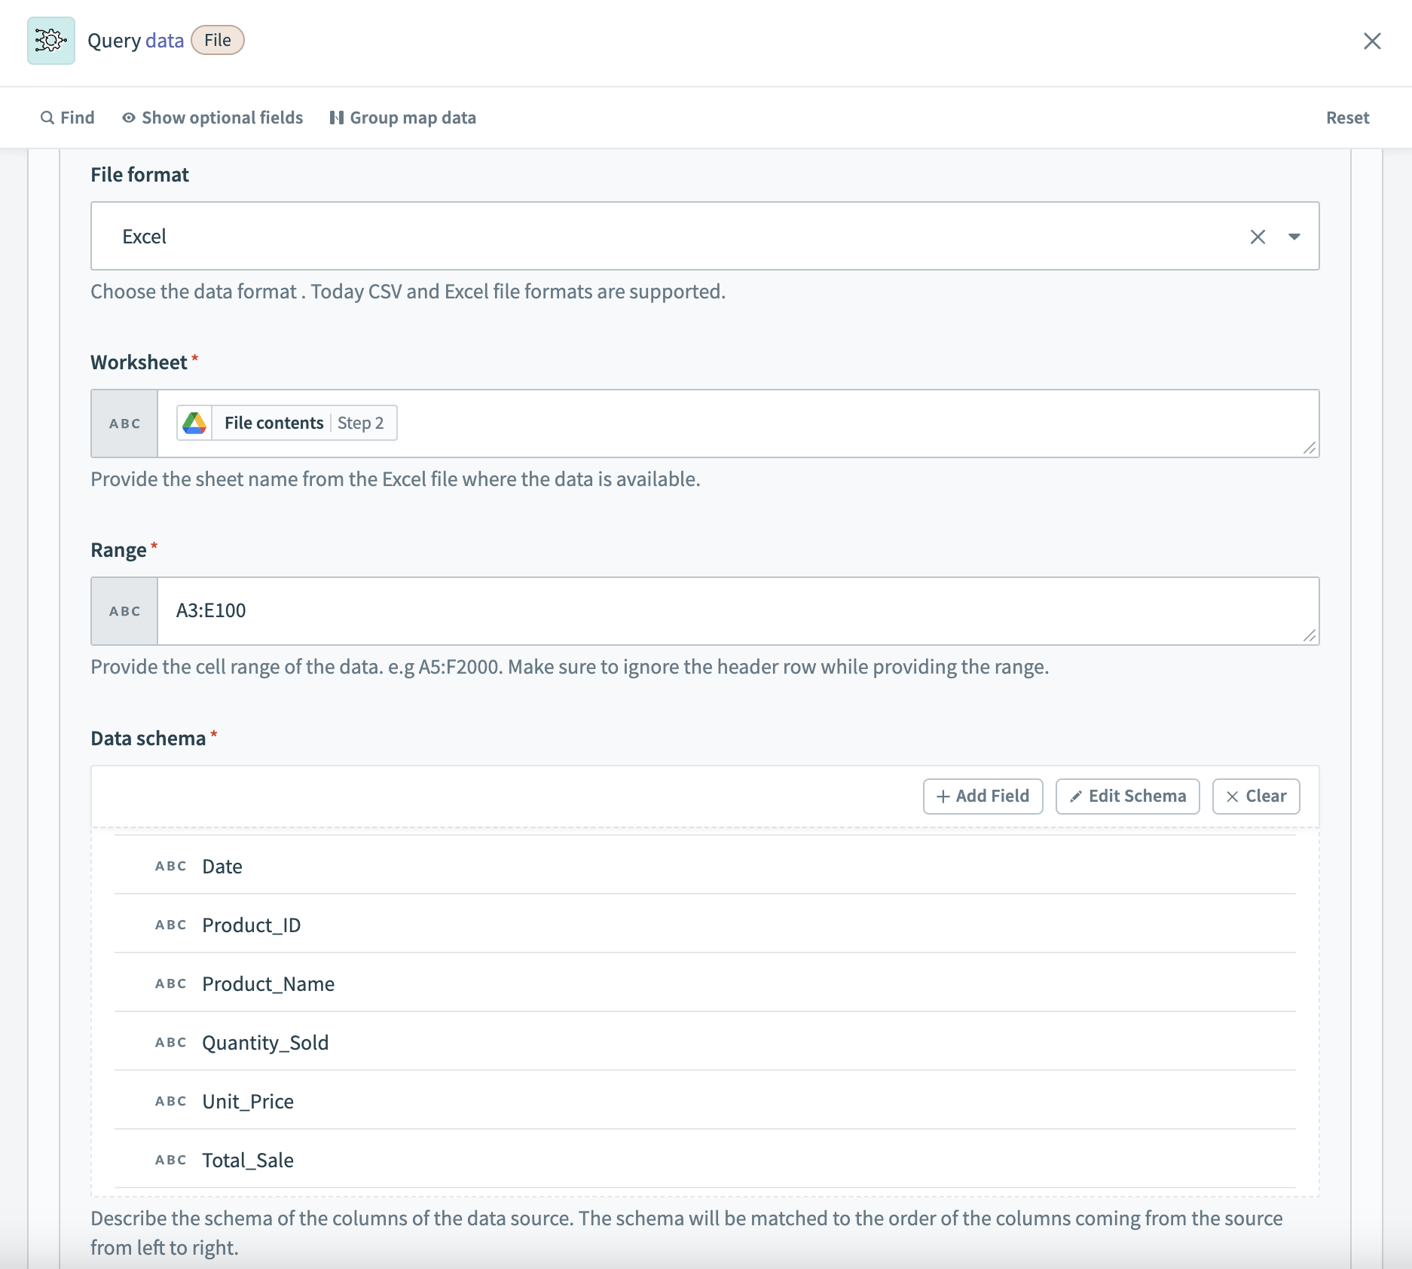Click the Query data gear icon
Image resolution: width=1412 pixels, height=1269 pixels.
pyautogui.click(x=50, y=41)
